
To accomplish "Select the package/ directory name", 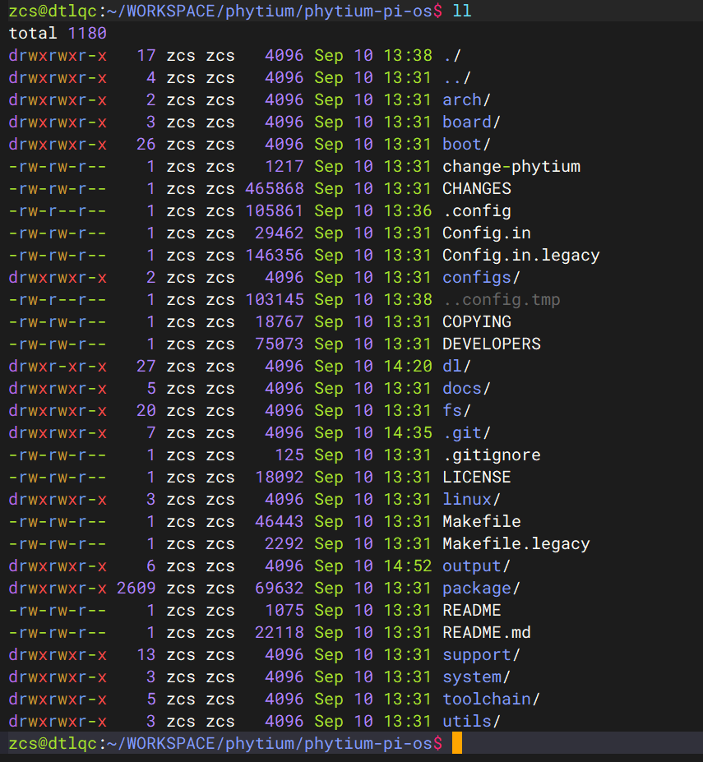I will tap(481, 588).
